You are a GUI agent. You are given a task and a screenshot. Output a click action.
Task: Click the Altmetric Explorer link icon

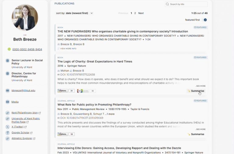(7, 138)
